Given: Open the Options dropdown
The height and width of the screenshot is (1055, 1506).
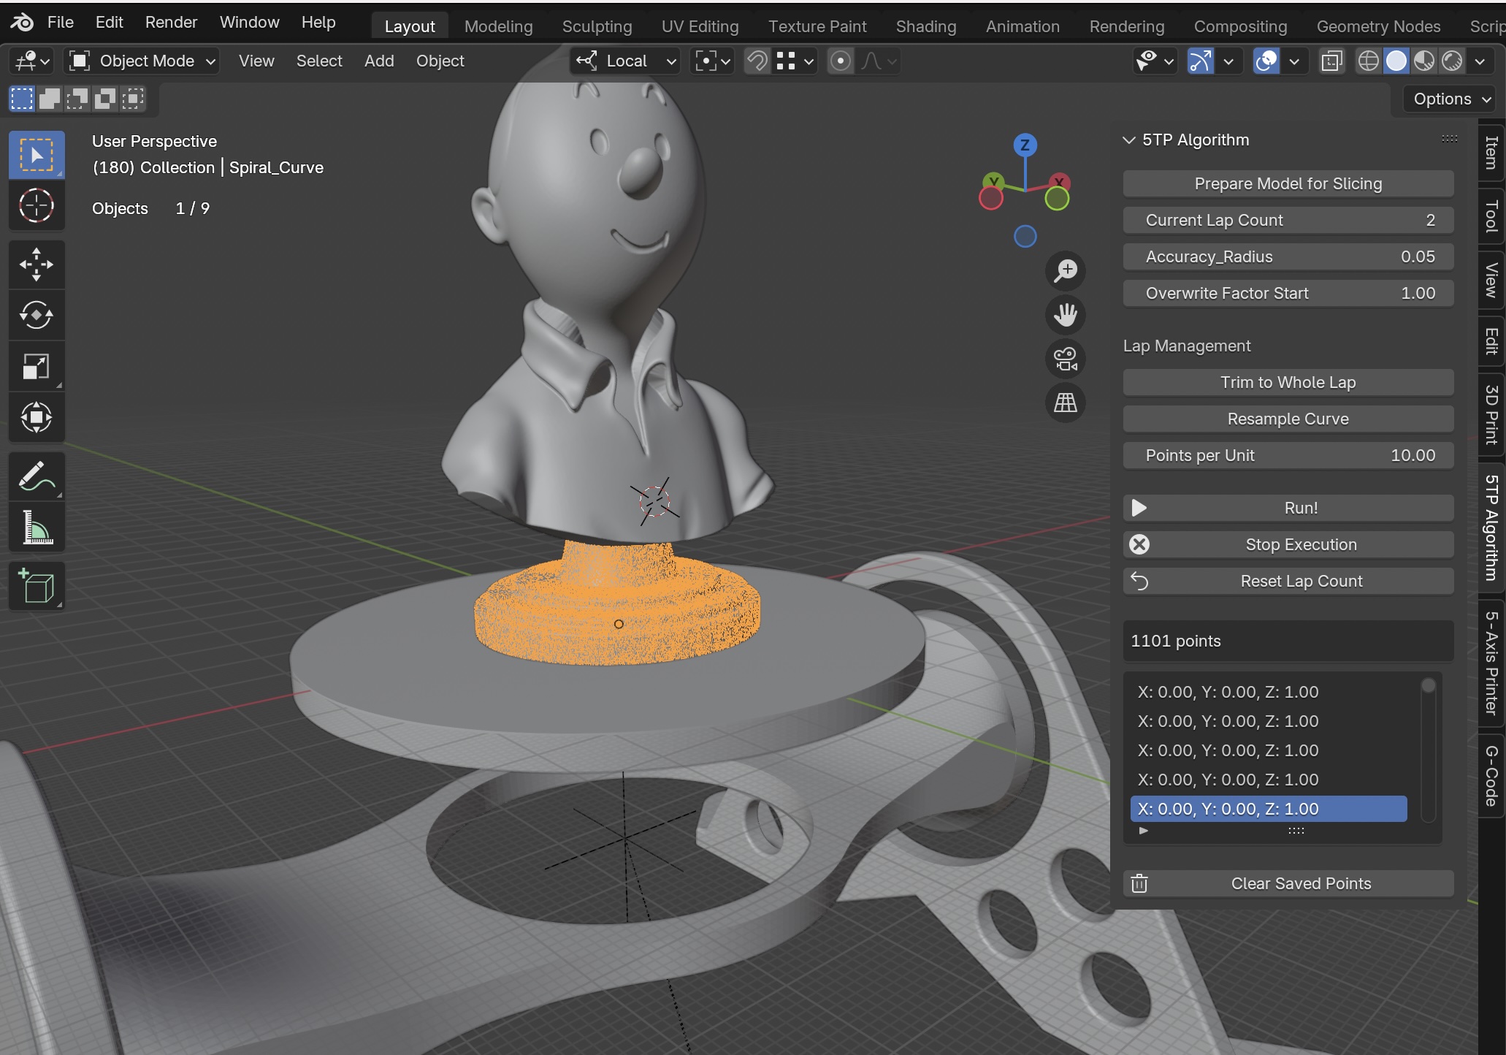Looking at the screenshot, I should pos(1451,99).
